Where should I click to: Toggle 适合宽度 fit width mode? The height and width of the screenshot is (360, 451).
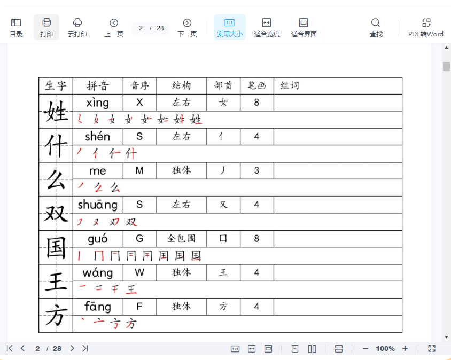click(x=267, y=27)
